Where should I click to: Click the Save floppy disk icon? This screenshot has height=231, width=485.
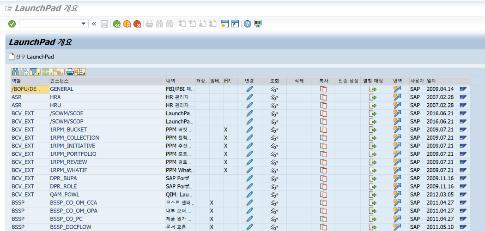coord(104,24)
